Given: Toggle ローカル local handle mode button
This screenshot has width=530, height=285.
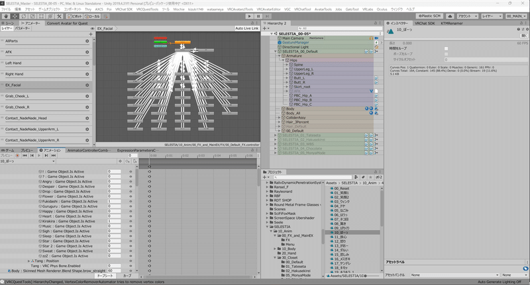Looking at the screenshot, I should tap(92, 16).
